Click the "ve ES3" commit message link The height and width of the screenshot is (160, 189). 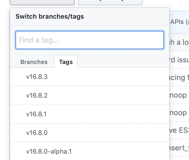(179, 130)
